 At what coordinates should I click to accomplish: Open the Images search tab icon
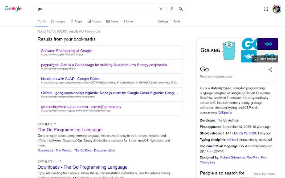click(x=52, y=21)
